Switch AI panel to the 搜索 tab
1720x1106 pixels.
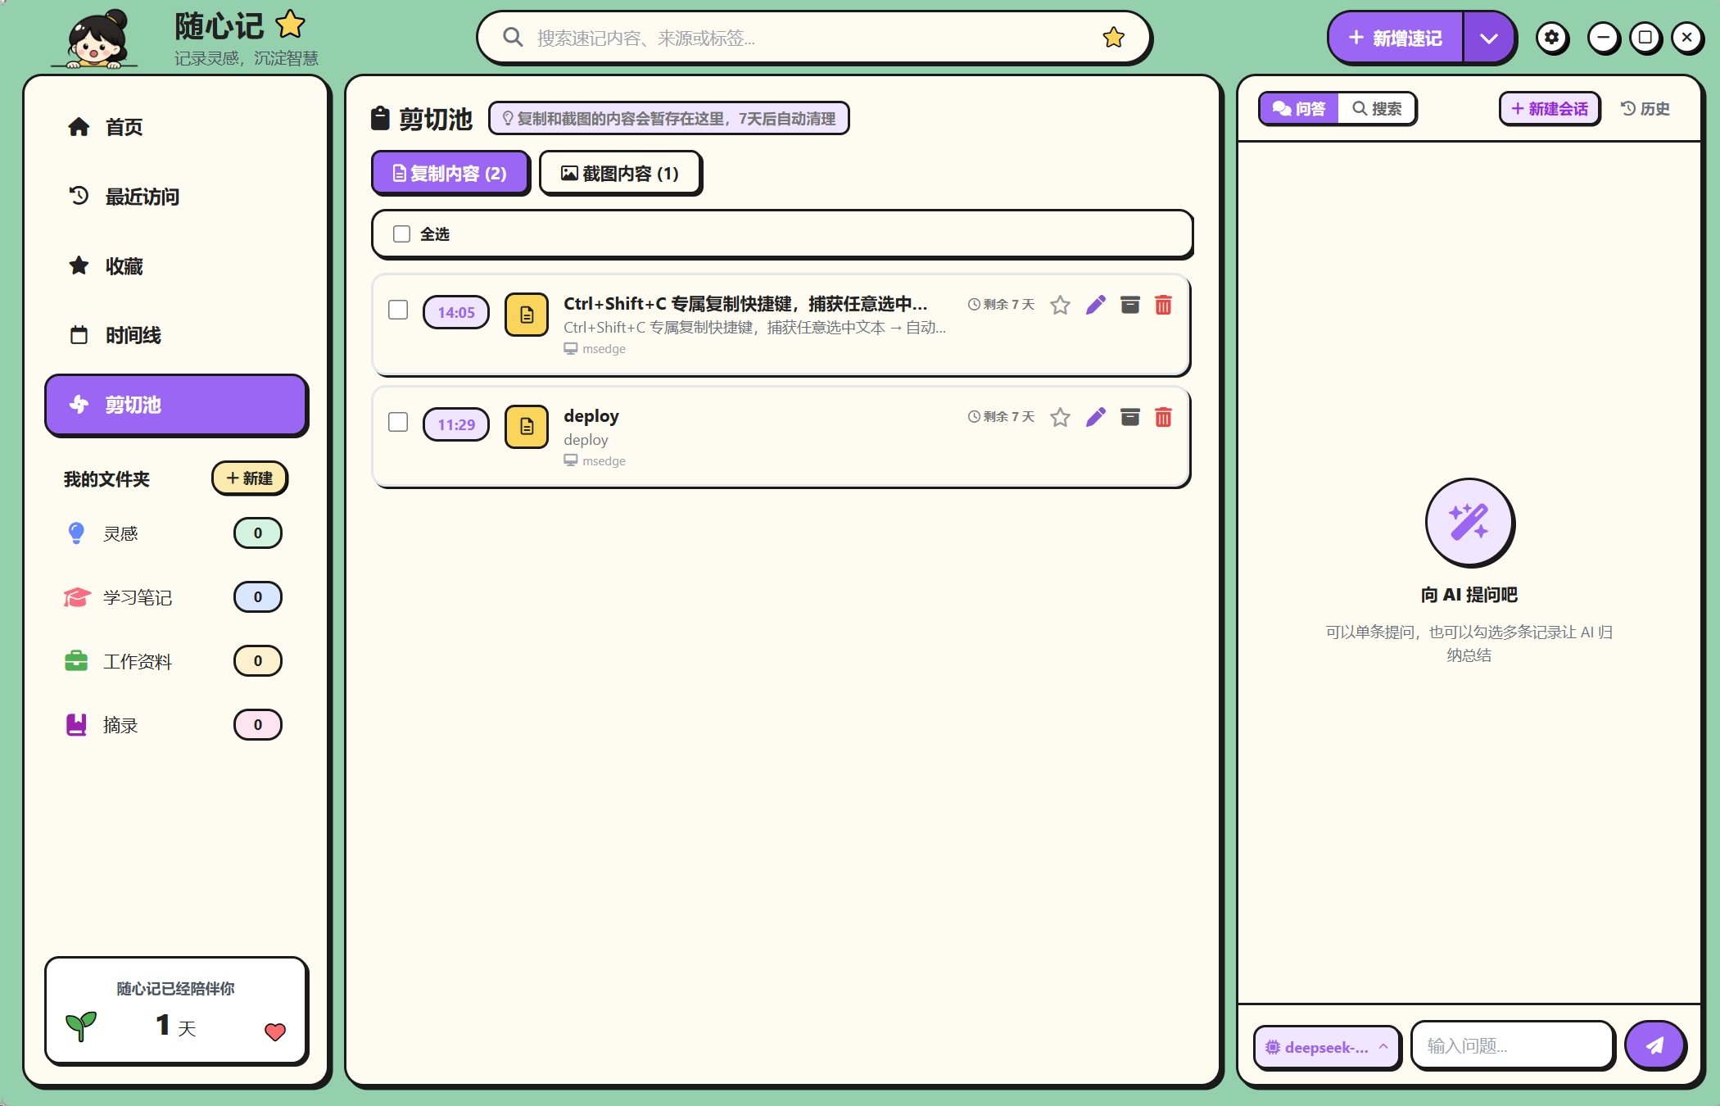[x=1377, y=108]
